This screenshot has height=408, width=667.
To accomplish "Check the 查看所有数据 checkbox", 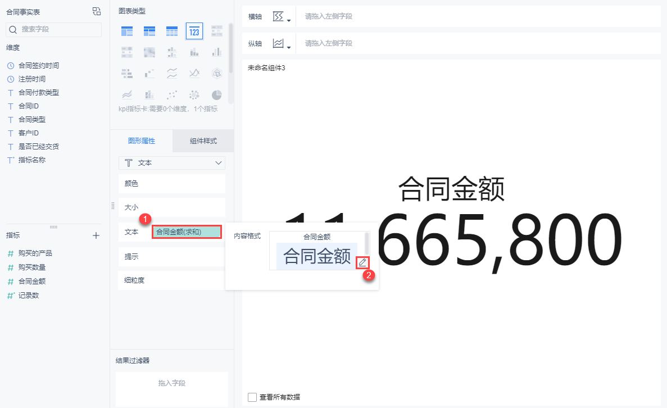I will 252,397.
